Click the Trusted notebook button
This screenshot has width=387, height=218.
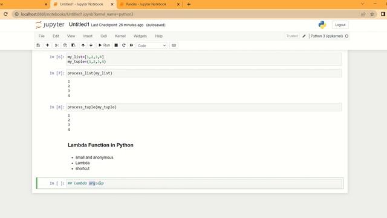pyautogui.click(x=292, y=36)
